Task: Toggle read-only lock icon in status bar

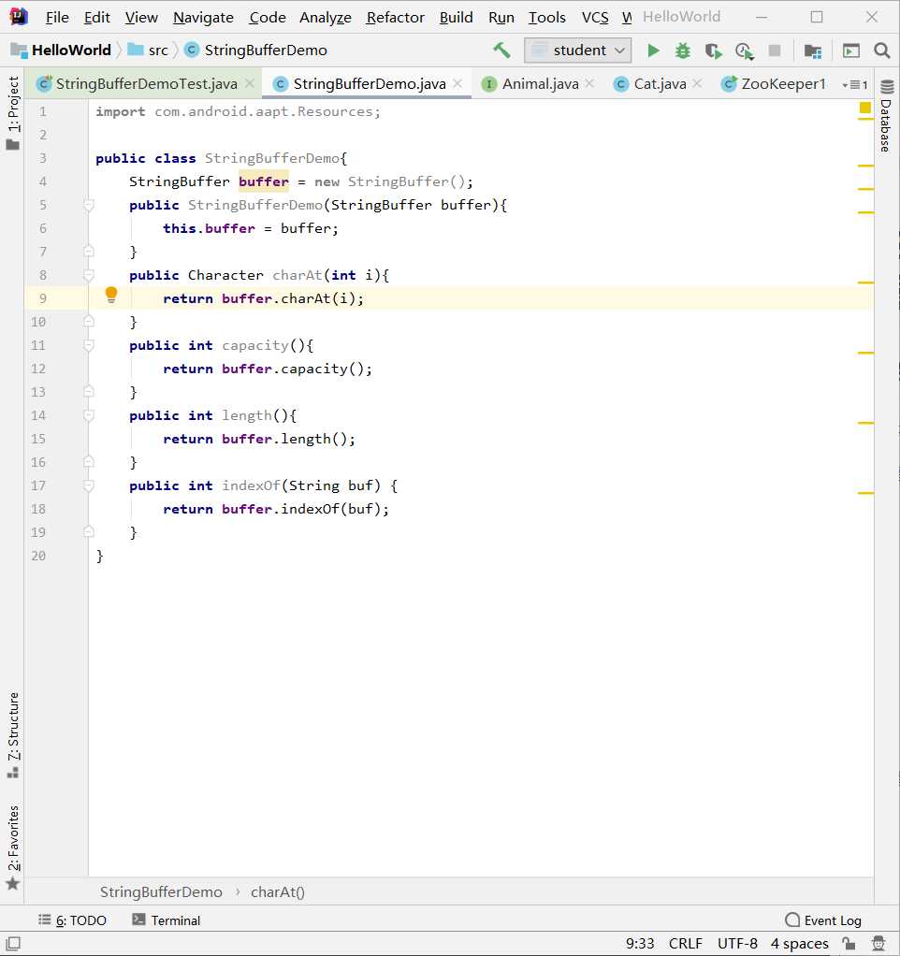Action: click(849, 943)
